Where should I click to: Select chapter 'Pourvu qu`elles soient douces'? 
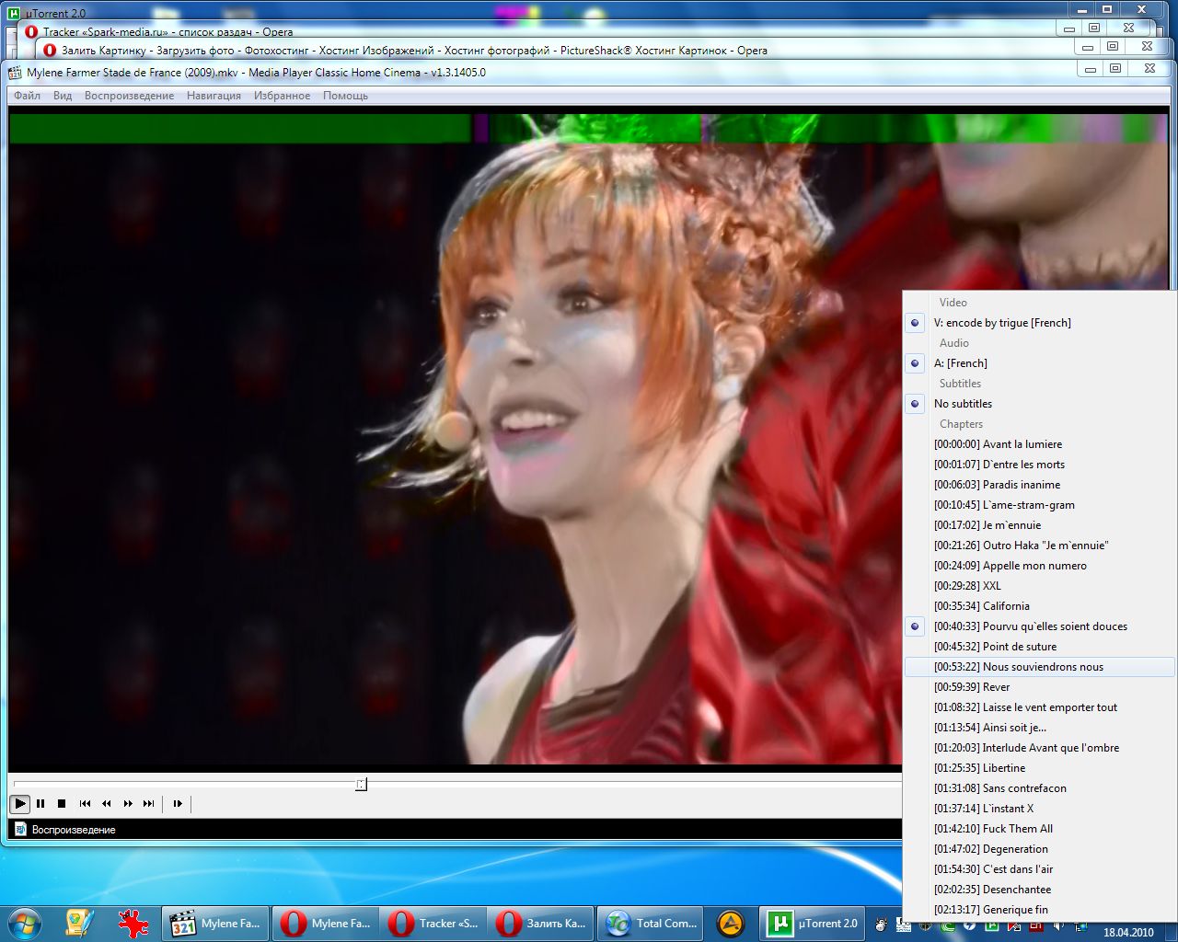[x=1040, y=626]
